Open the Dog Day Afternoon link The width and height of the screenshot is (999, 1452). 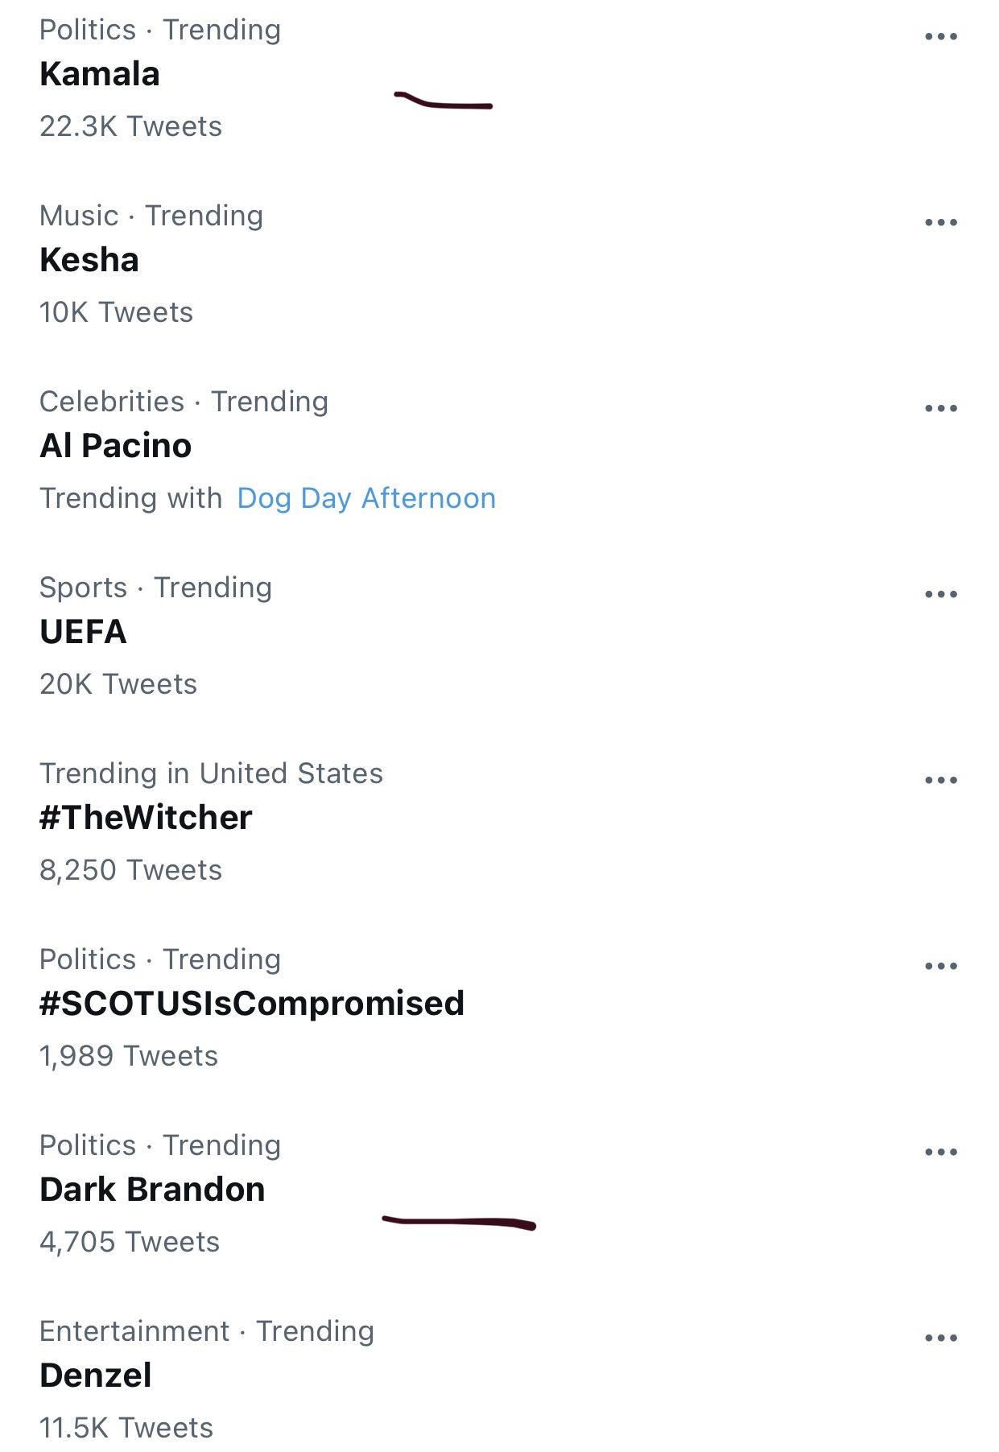coord(366,498)
